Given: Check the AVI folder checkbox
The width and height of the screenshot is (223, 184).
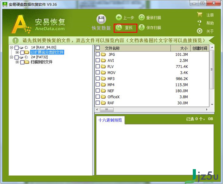Looking at the screenshot, I should 98,60.
